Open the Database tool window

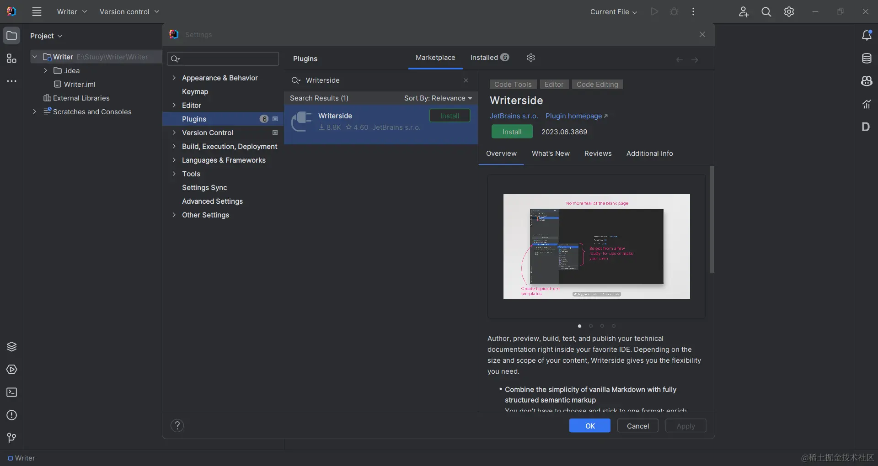867,58
